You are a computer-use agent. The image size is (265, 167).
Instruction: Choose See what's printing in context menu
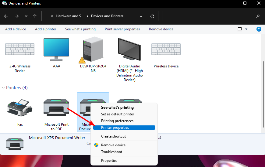[117, 107]
